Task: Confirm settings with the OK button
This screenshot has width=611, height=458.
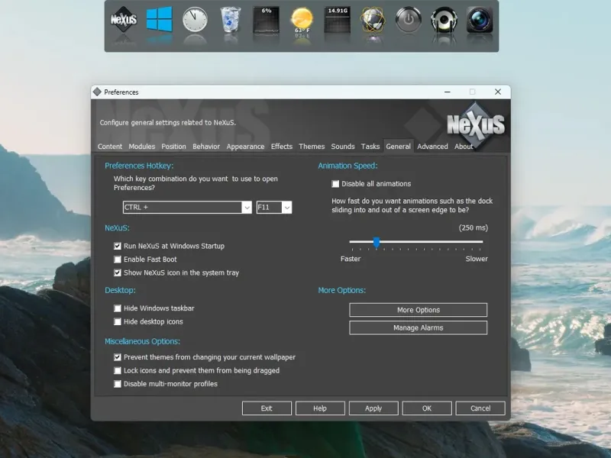Action: (x=427, y=408)
